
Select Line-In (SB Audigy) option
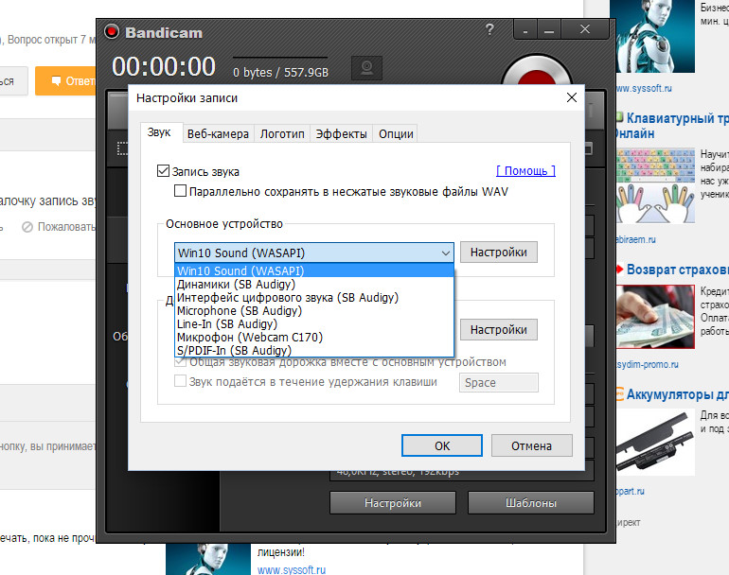coord(314,323)
